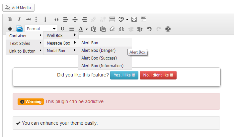Image resolution: width=234 pixels, height=137 pixels.
Task: Select Alert Box (Danger) from submenu
Action: click(98, 50)
